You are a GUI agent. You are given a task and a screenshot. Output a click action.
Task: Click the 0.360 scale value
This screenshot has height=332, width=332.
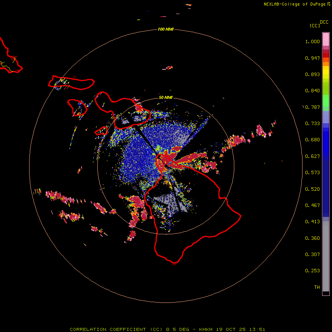(312, 238)
